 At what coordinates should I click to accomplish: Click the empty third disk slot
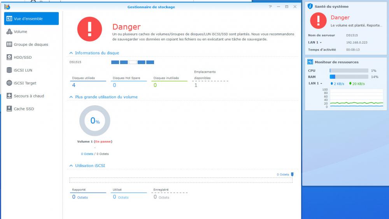(x=133, y=62)
